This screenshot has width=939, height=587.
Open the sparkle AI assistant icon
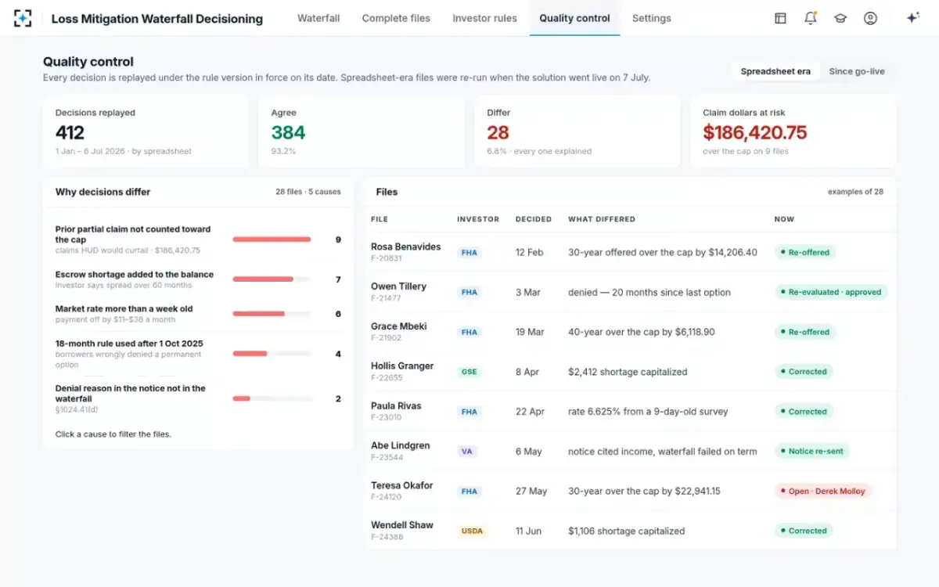[x=912, y=18]
